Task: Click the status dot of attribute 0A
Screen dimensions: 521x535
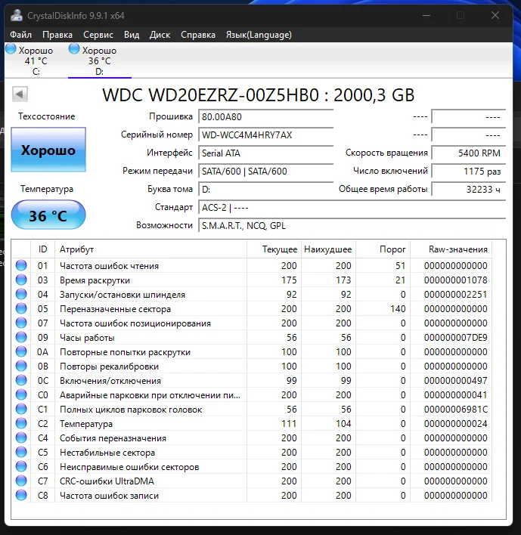Action: click(21, 351)
